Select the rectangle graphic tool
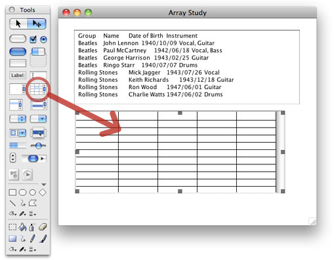Viewport: 336px width, 260px height. click(12, 193)
